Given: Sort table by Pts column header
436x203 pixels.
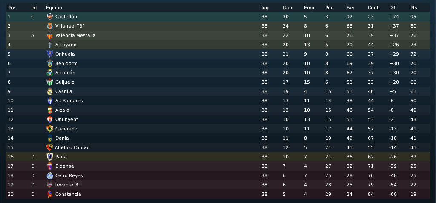Looking at the screenshot, I should click(x=413, y=8).
